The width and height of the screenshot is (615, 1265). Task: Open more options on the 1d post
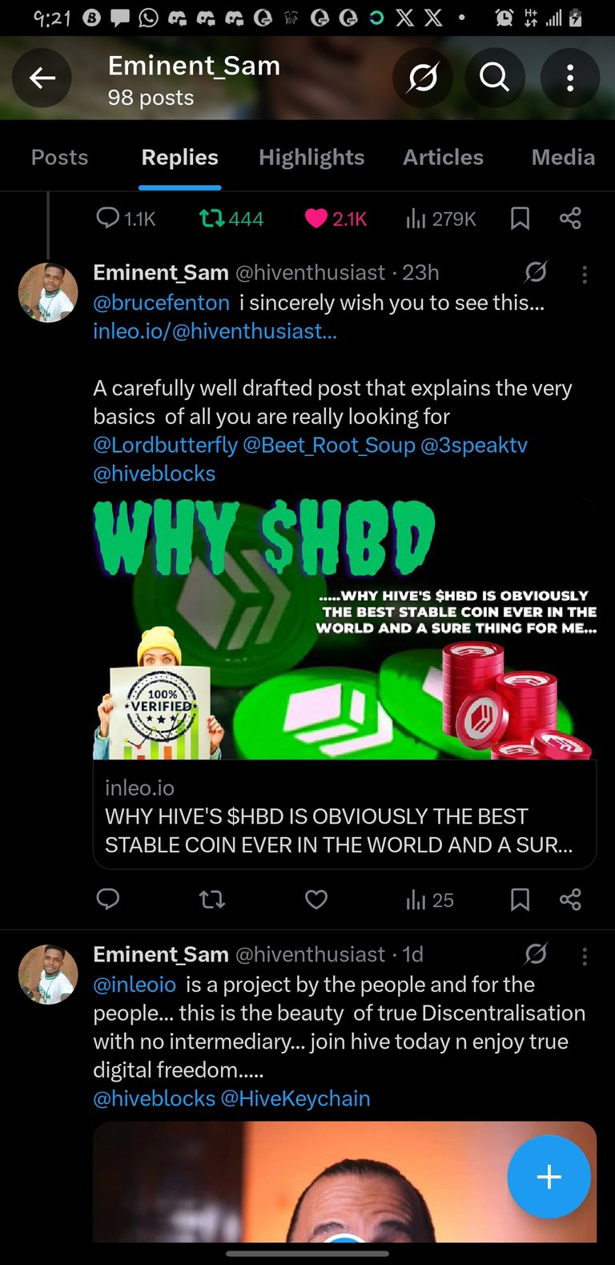click(x=585, y=956)
